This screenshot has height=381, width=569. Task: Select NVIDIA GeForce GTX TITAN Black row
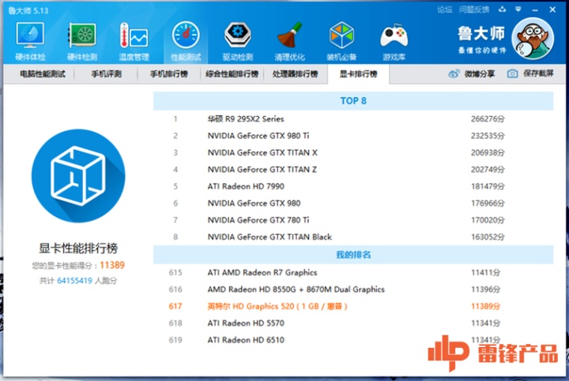[x=353, y=237]
